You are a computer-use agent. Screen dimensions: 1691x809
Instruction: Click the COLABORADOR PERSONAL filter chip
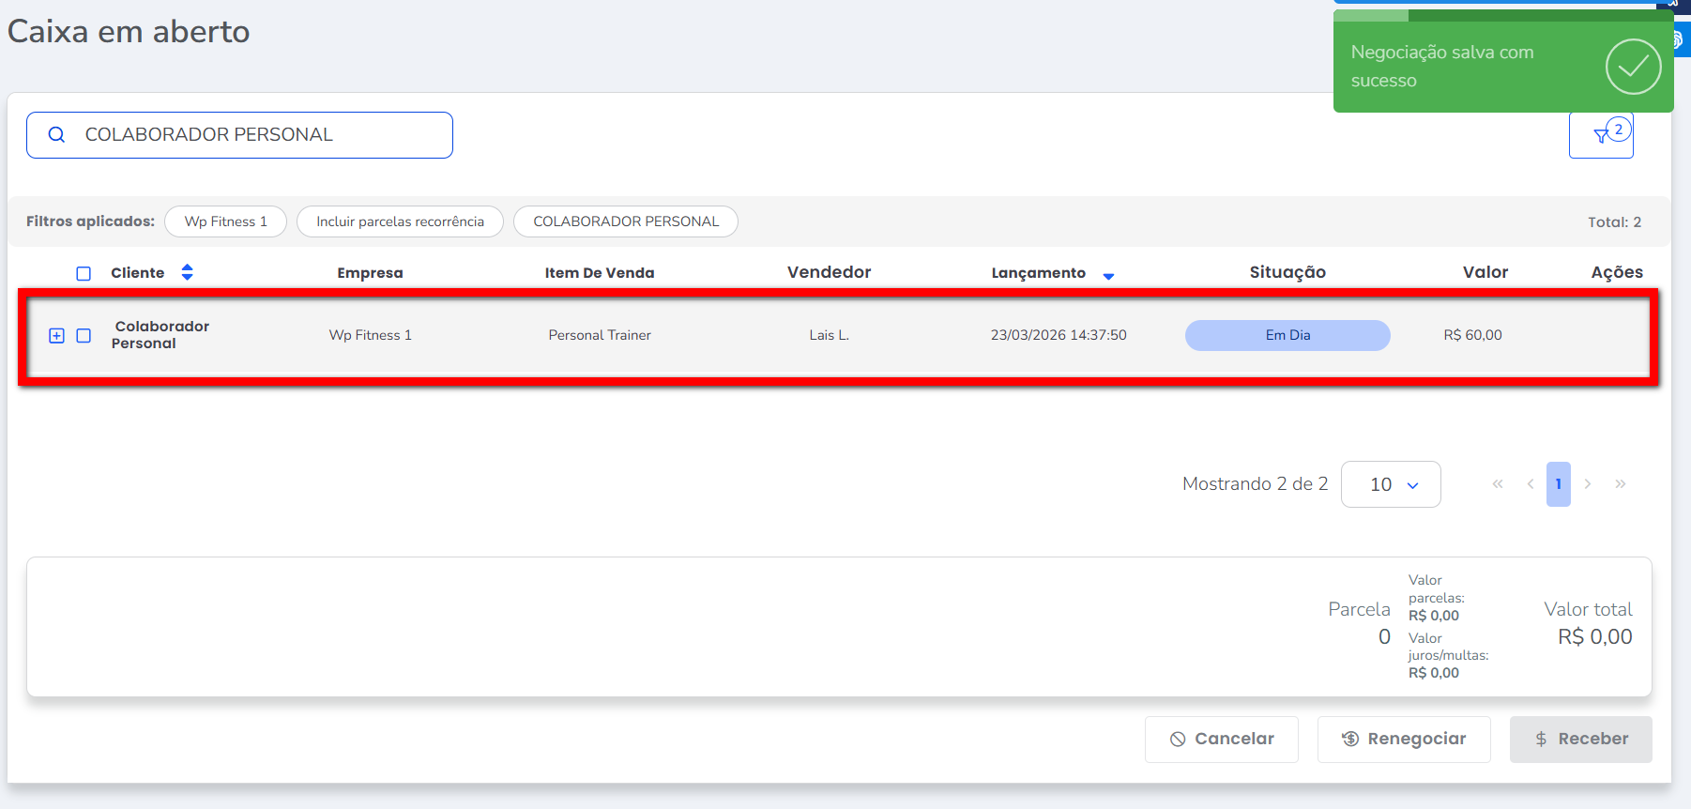point(626,221)
